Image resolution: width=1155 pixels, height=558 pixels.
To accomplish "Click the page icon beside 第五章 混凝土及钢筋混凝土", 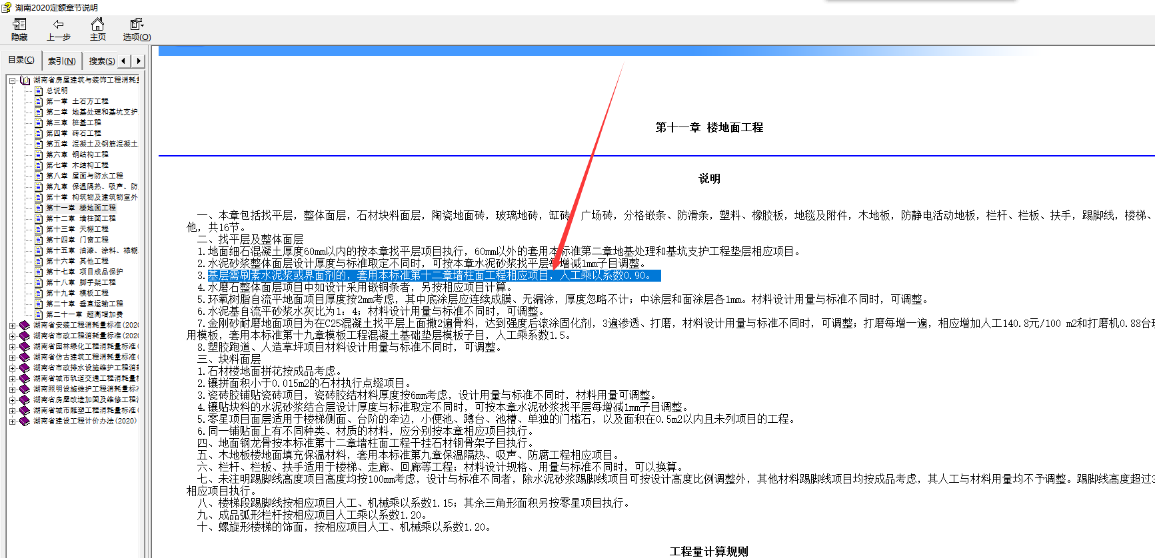I will tap(39, 144).
